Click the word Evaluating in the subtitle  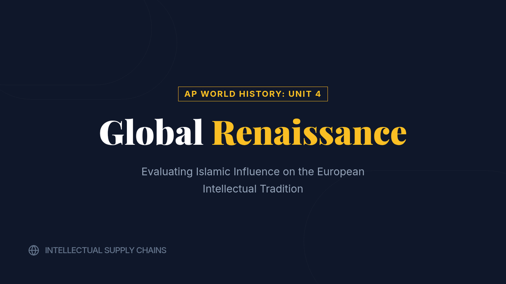pyautogui.click(x=167, y=172)
